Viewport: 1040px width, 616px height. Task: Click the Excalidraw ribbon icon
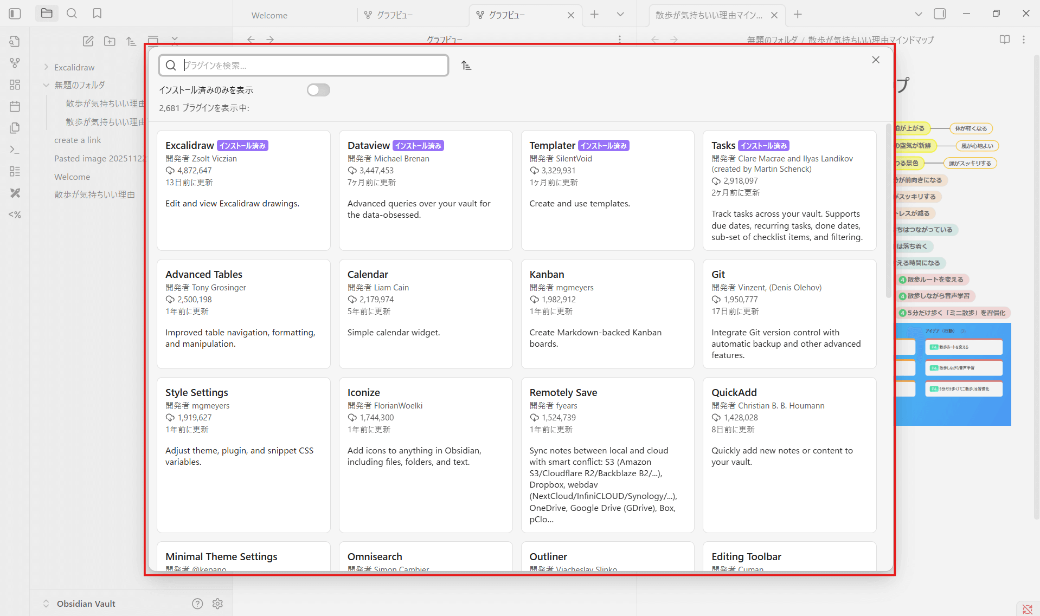[x=15, y=193]
